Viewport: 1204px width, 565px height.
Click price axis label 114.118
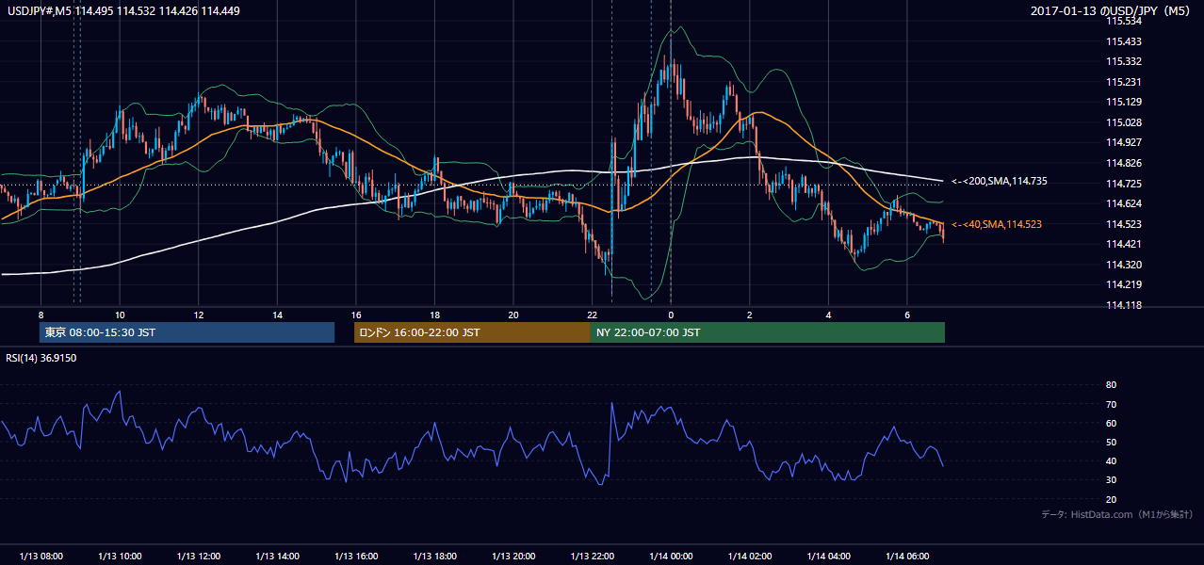coord(1124,305)
